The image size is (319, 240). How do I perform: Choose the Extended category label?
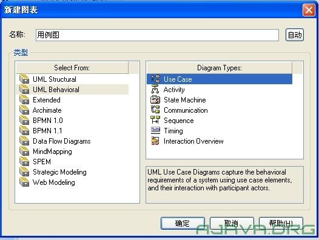(47, 100)
